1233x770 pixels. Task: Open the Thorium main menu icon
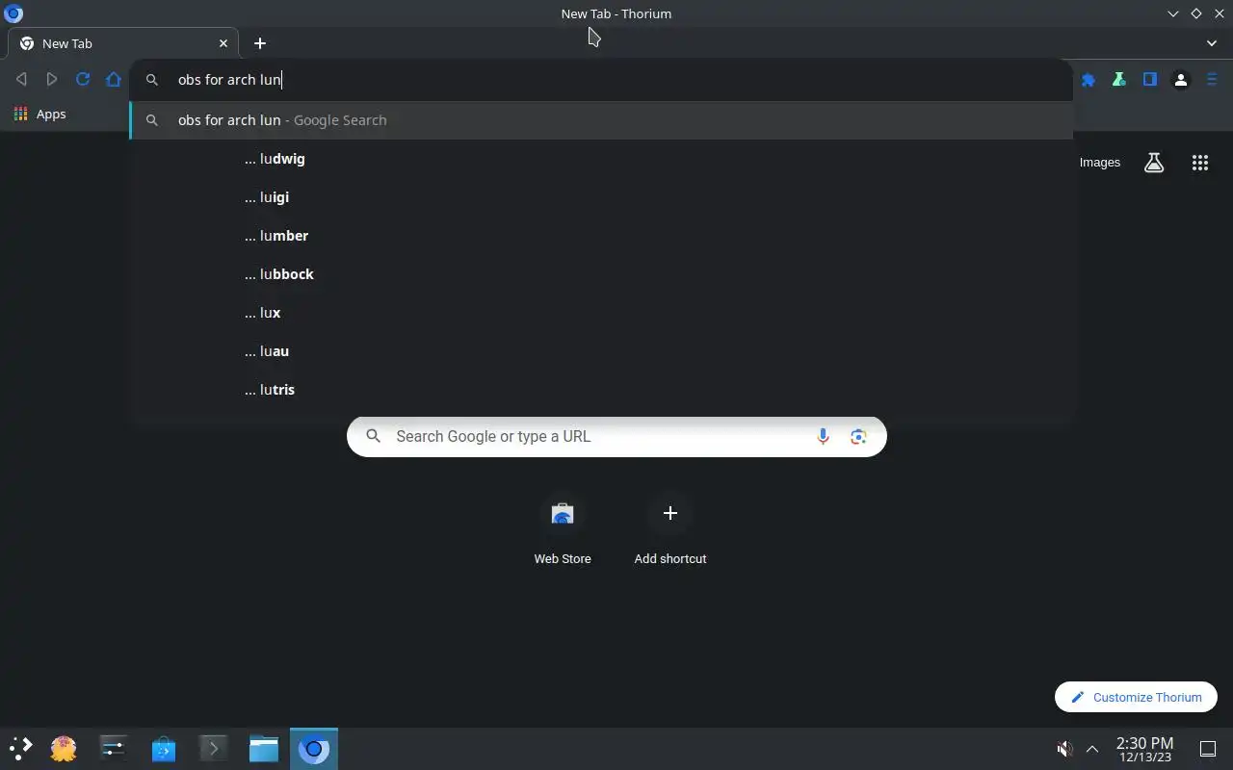coord(1212,80)
